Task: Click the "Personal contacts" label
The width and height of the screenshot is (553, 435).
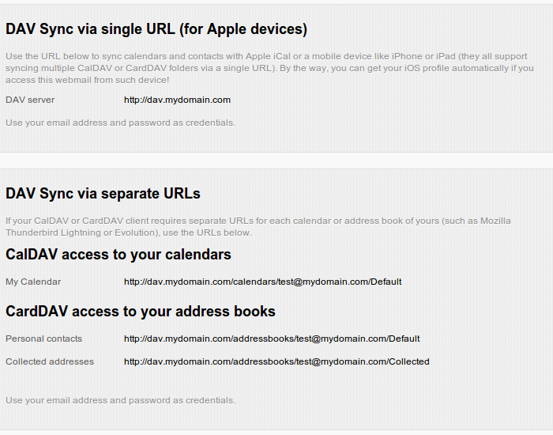Action: 43,339
